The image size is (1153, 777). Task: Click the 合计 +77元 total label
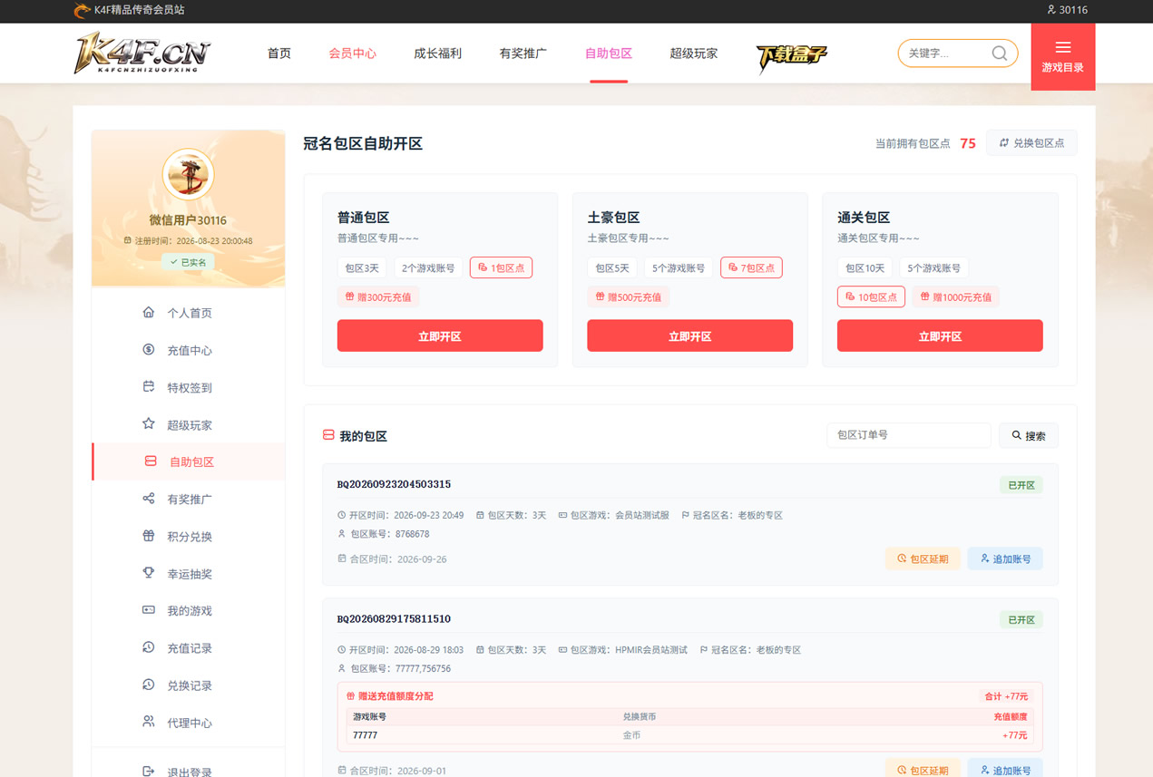pyautogui.click(x=1007, y=696)
